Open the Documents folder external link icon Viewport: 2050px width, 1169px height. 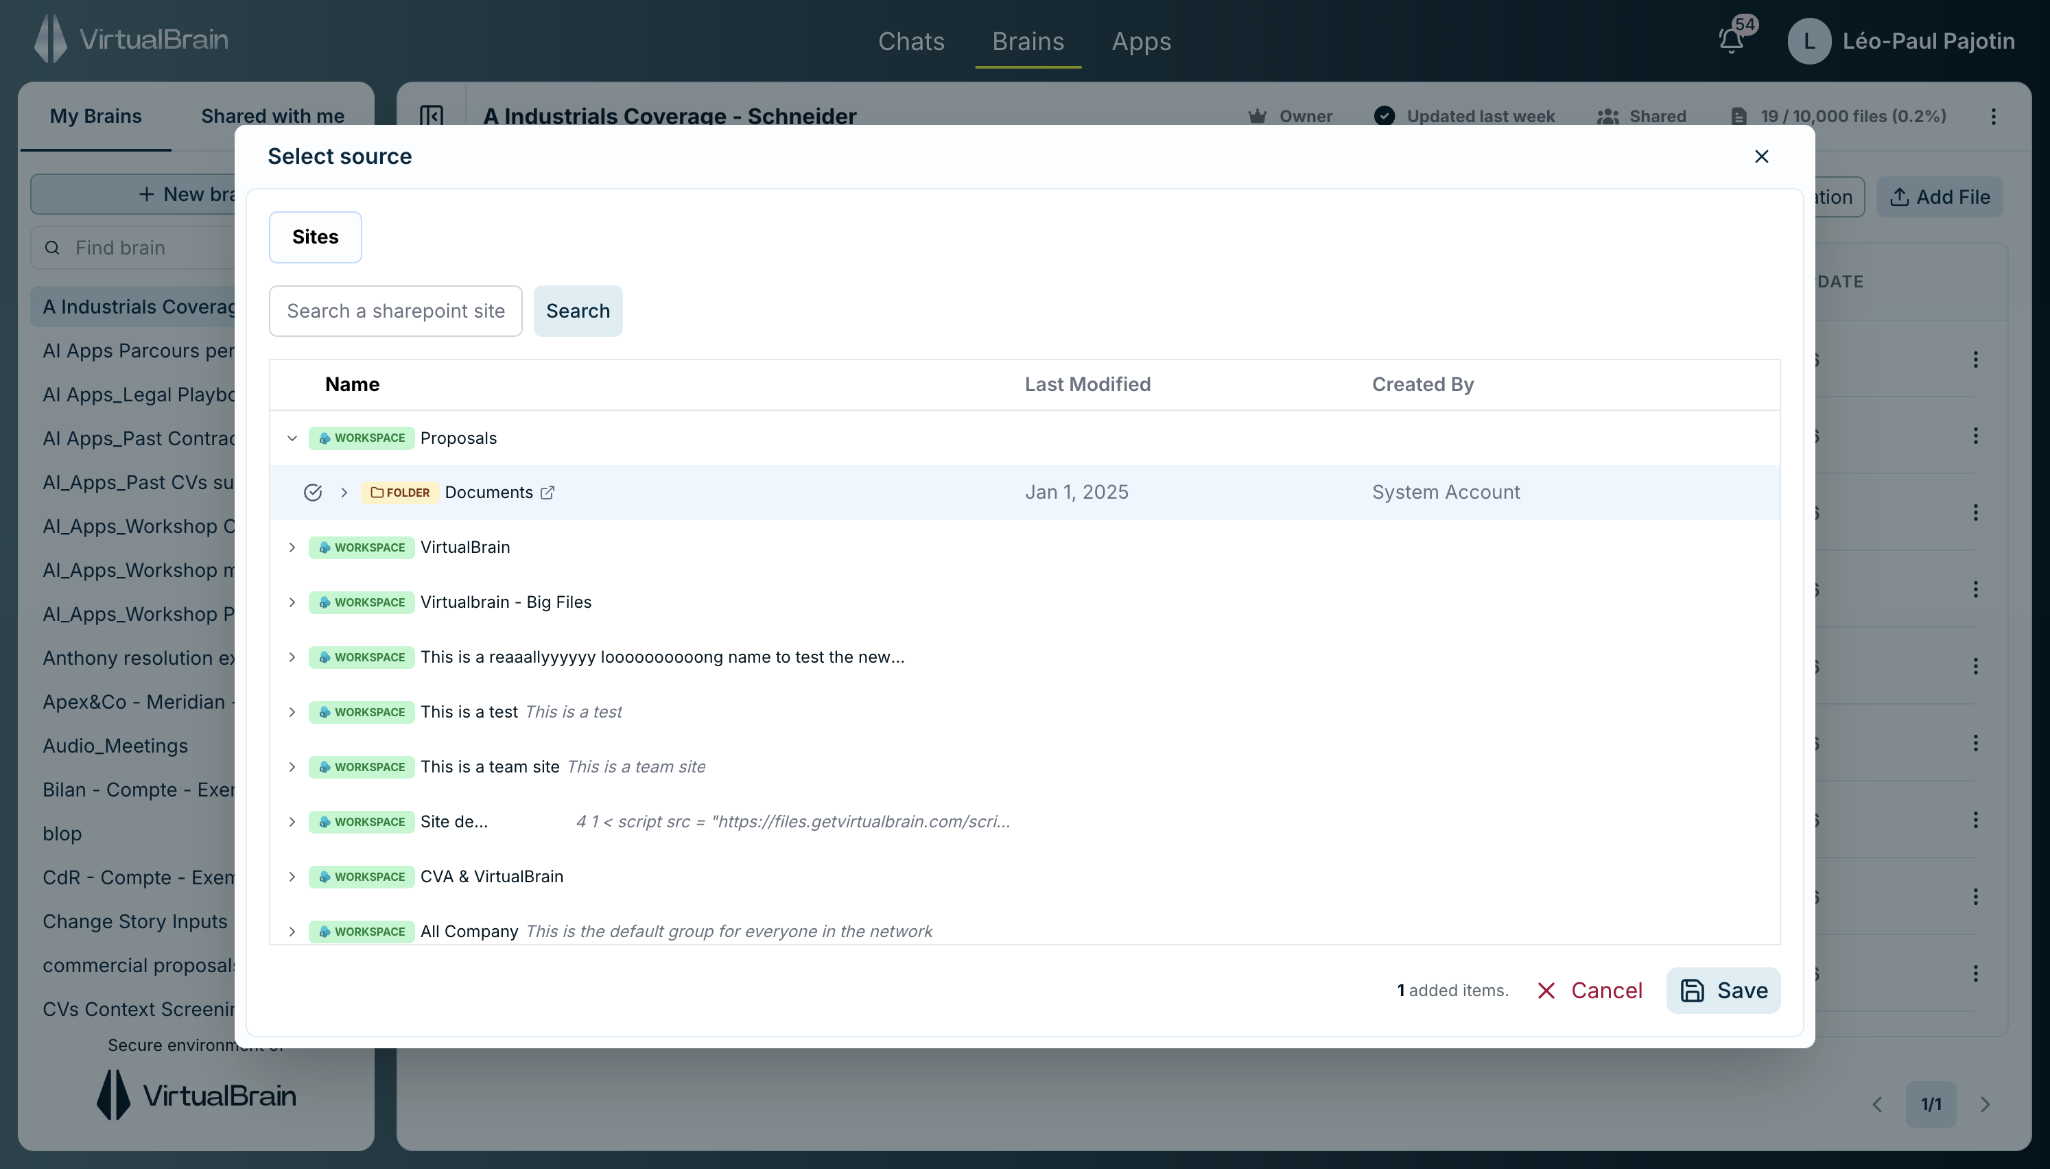click(547, 492)
